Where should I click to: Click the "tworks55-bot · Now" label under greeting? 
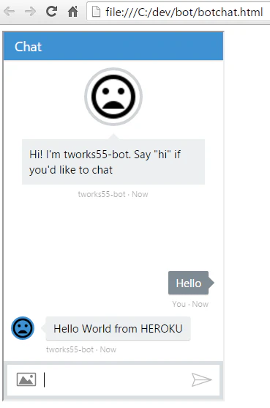(x=113, y=194)
